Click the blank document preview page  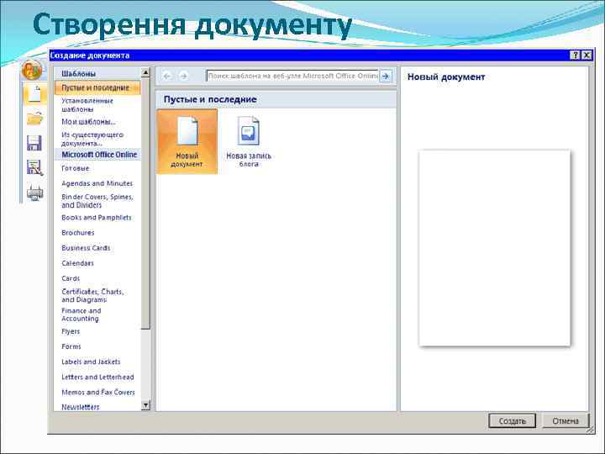pyautogui.click(x=495, y=248)
